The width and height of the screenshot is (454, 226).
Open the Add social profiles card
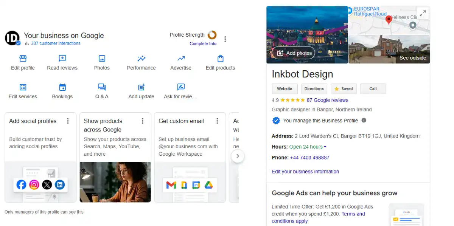pos(40,158)
